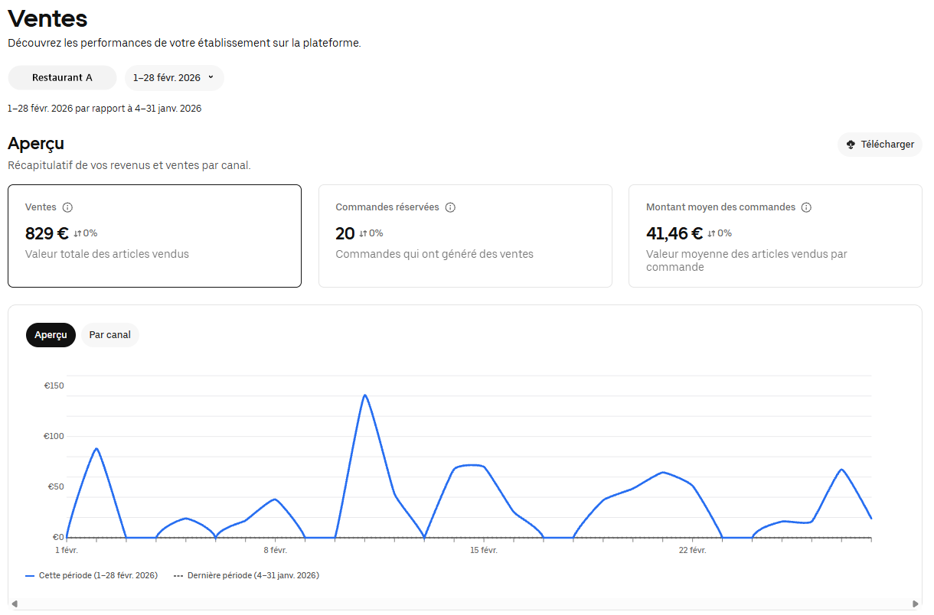The height and width of the screenshot is (615, 934).
Task: Click the Aperçu section heading
Action: click(36, 144)
